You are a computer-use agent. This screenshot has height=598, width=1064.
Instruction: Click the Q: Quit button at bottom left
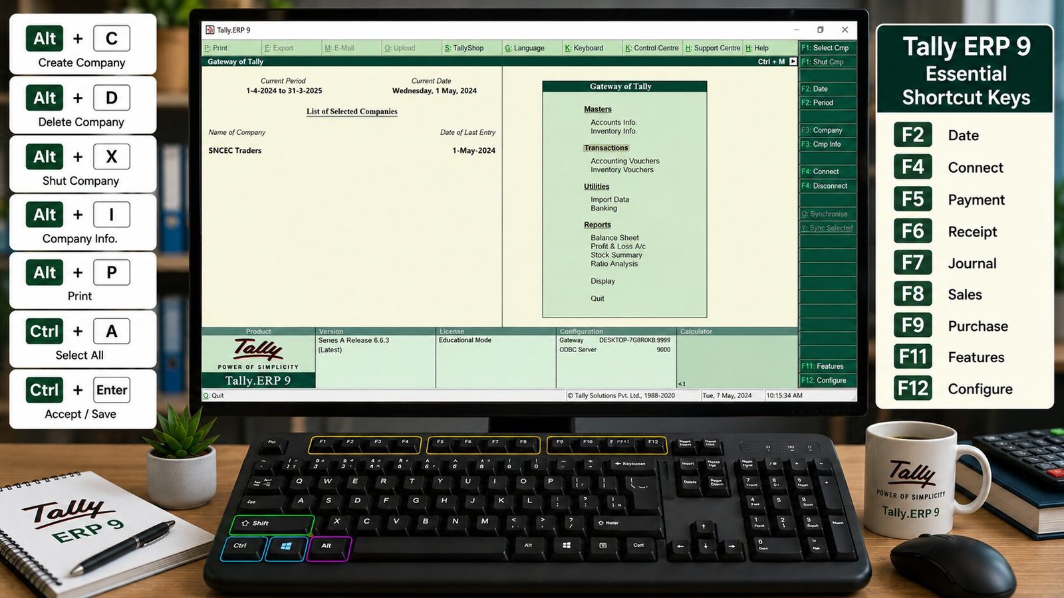[213, 395]
